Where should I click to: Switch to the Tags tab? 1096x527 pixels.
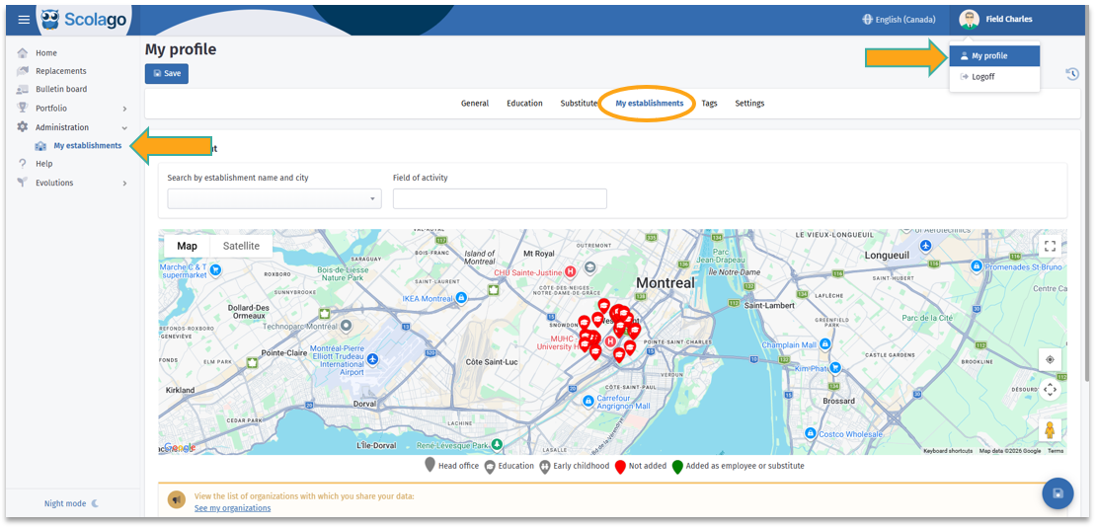(709, 104)
